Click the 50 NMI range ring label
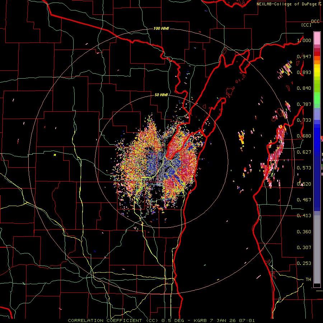323x323 pixels. 161,95
